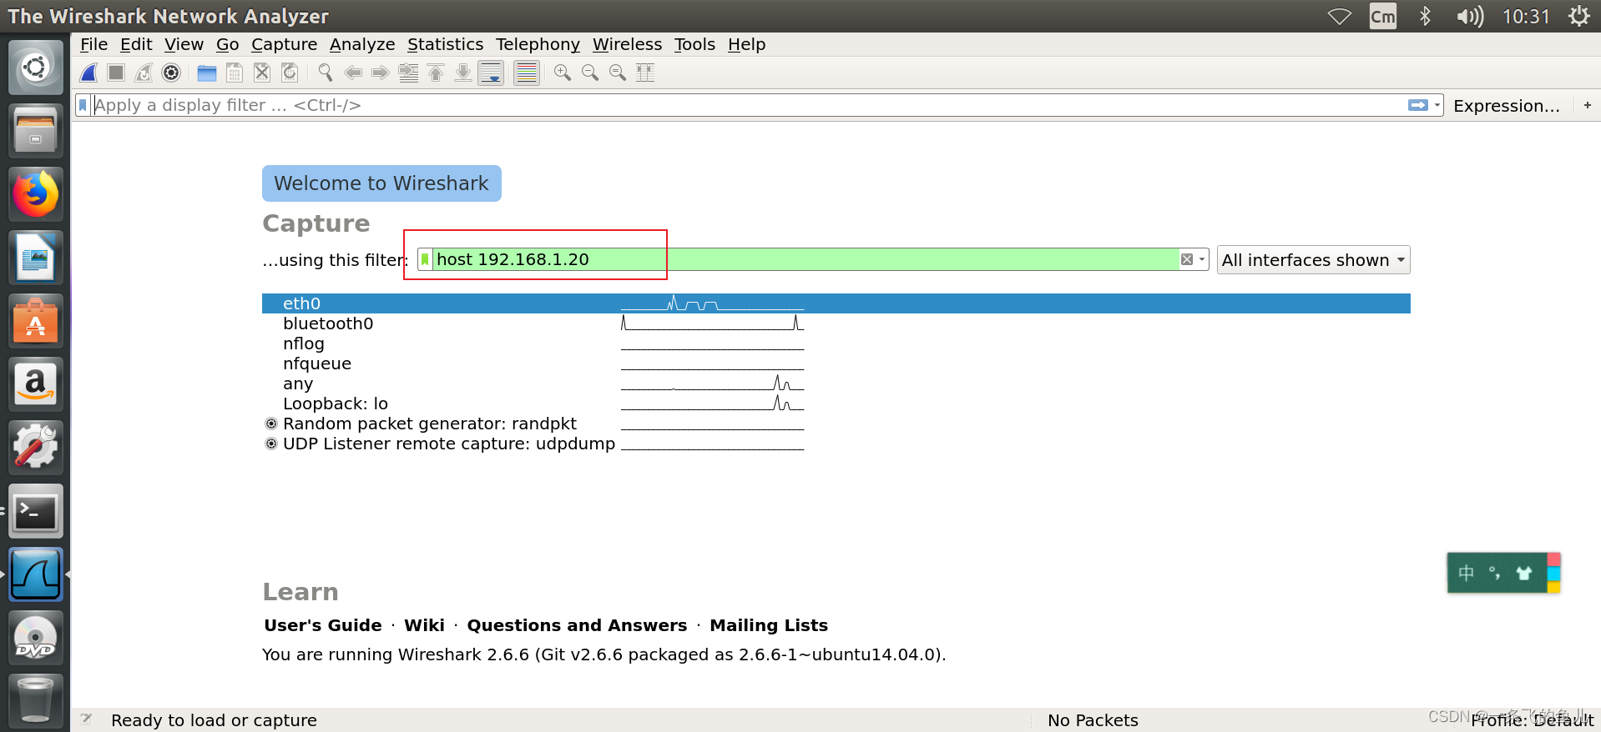Viewport: 1601px width, 732px height.
Task: Click the stop capture square icon
Action: [116, 73]
